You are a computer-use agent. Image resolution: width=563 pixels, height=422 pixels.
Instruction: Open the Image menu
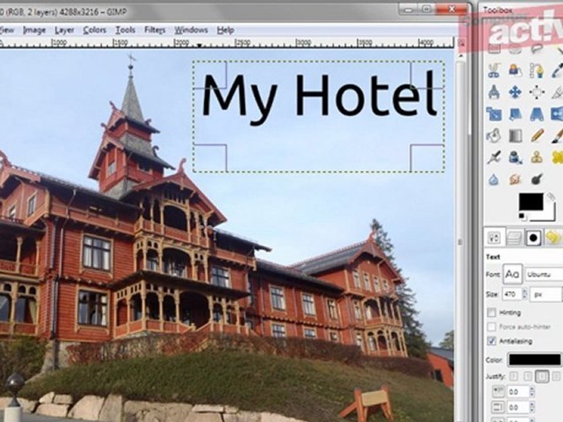click(x=35, y=30)
